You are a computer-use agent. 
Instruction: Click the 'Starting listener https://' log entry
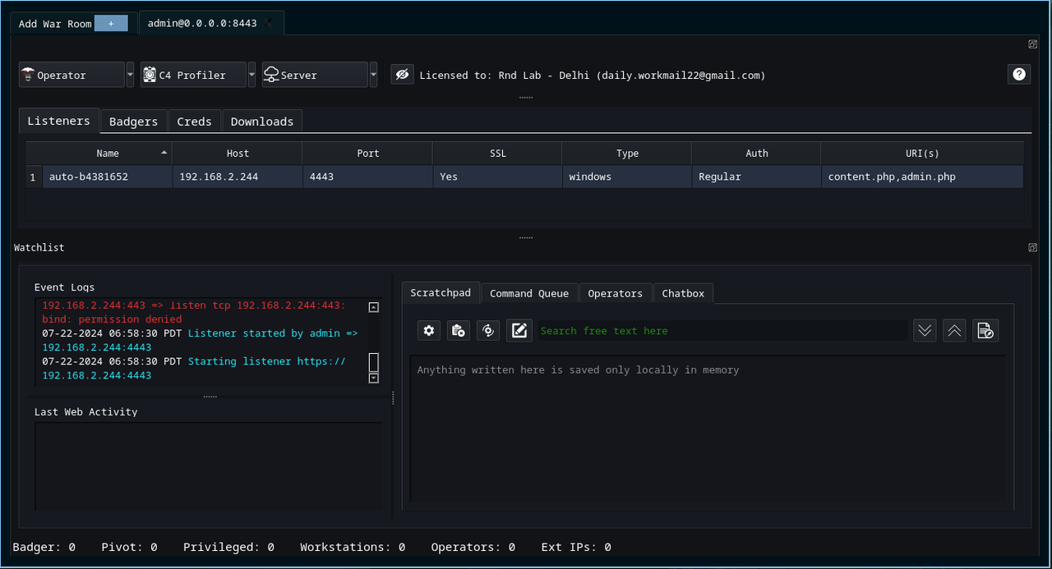[x=194, y=368]
